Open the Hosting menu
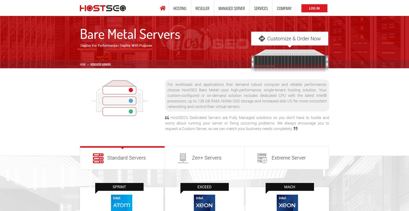This screenshot has width=409, height=211. click(180, 8)
